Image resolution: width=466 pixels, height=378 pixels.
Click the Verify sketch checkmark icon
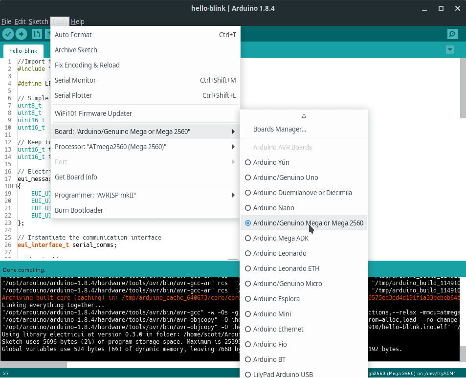tap(8, 34)
